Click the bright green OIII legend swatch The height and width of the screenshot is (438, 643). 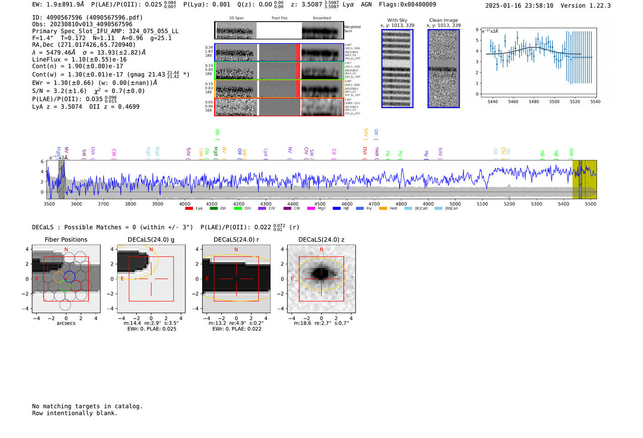coord(238,209)
